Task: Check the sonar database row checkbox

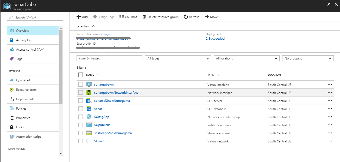Action: [x=80, y=109]
